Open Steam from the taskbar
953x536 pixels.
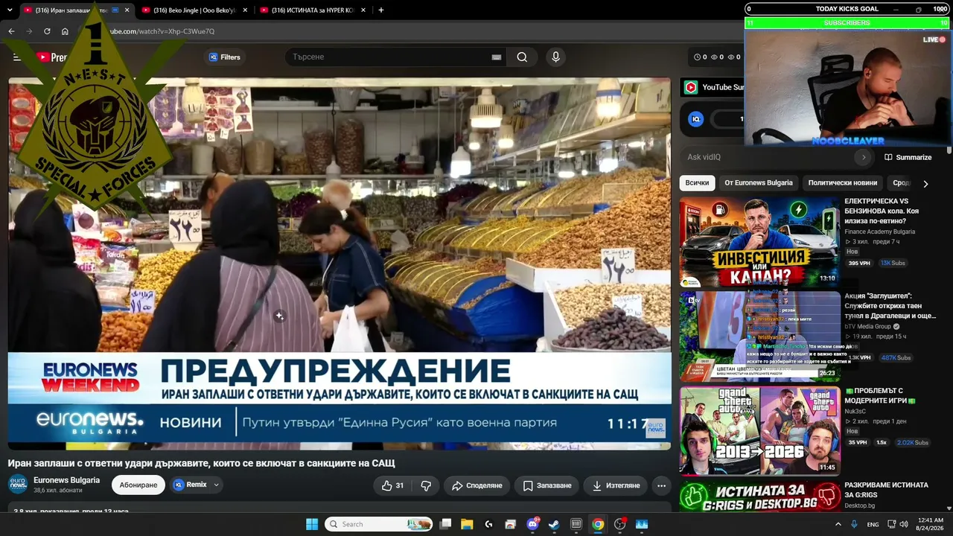tap(554, 524)
